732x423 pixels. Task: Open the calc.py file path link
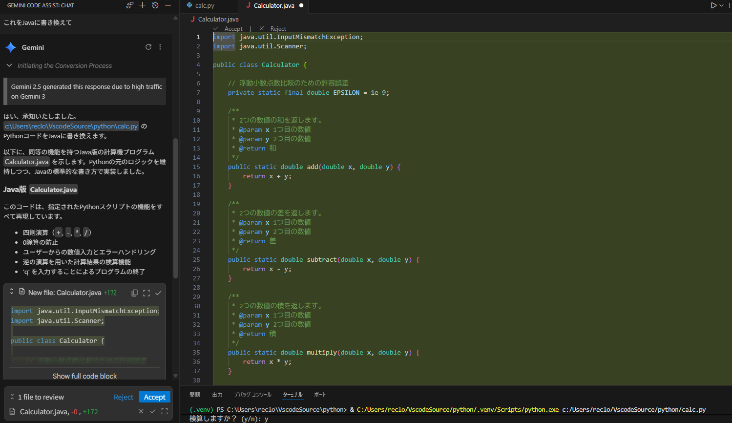pos(71,126)
